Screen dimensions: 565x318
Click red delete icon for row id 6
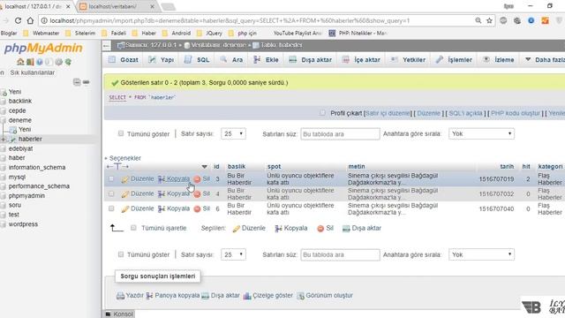point(197,208)
